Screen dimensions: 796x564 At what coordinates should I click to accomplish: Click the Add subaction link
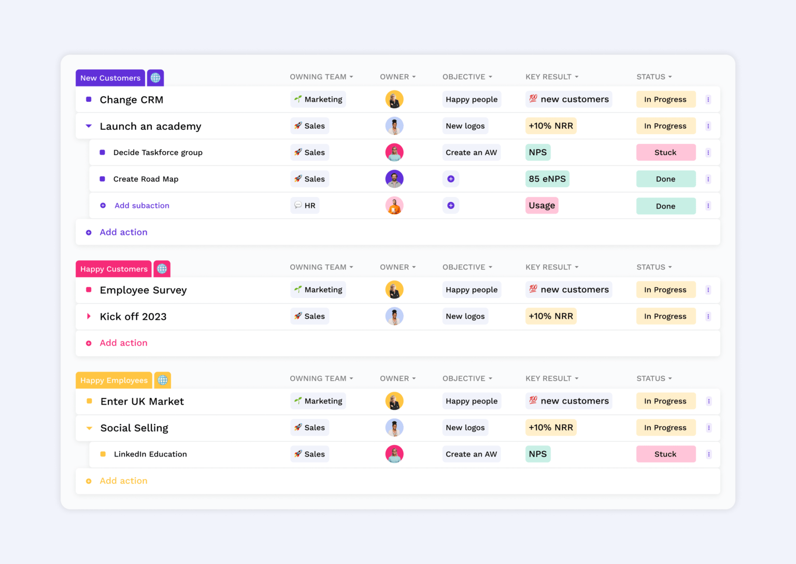coord(141,205)
